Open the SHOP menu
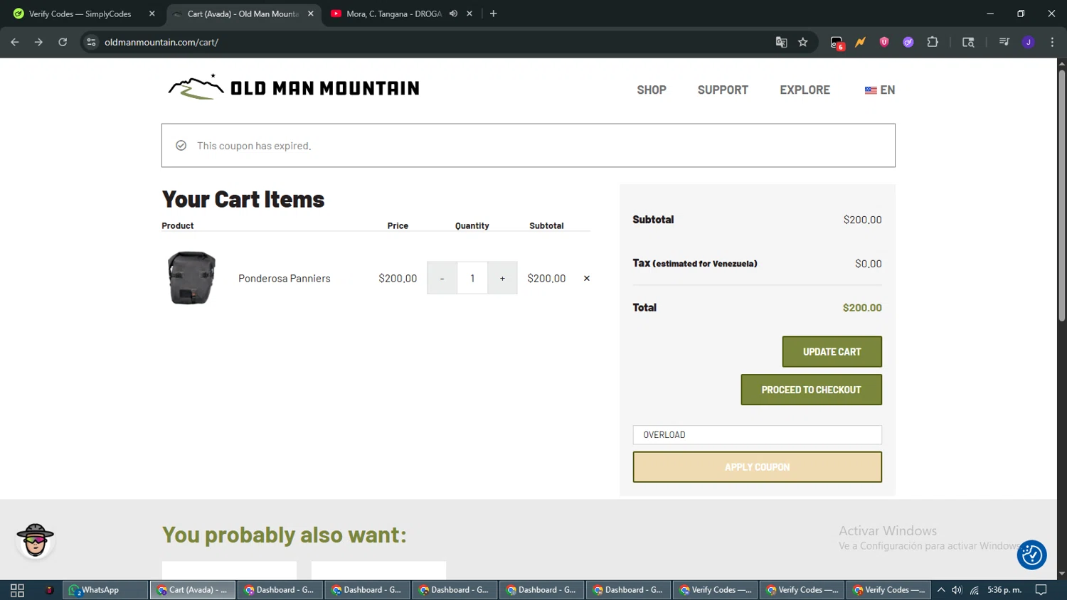 652,90
